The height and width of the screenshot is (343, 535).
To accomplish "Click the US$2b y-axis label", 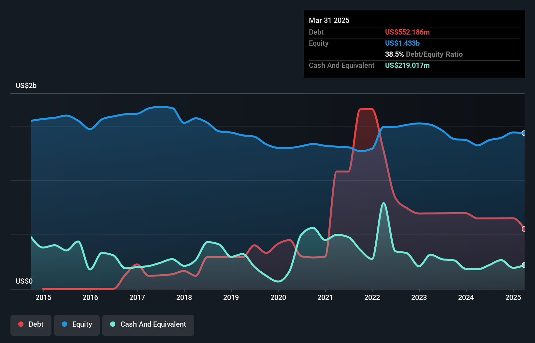I will pyautogui.click(x=26, y=85).
